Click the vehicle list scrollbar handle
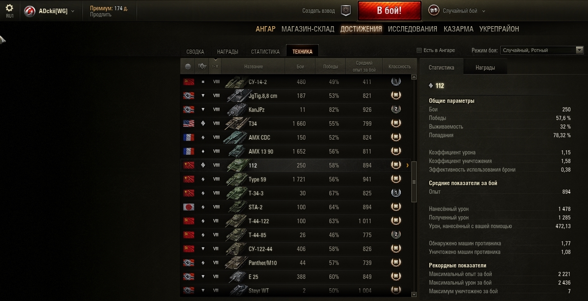588x301 pixels. (414, 182)
